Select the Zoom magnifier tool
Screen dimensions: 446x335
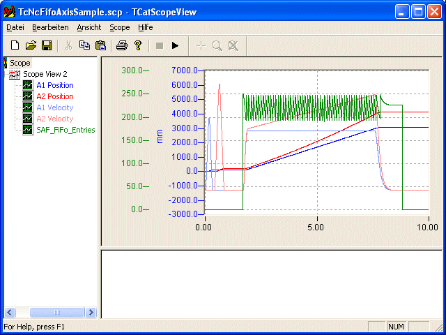[x=217, y=45]
